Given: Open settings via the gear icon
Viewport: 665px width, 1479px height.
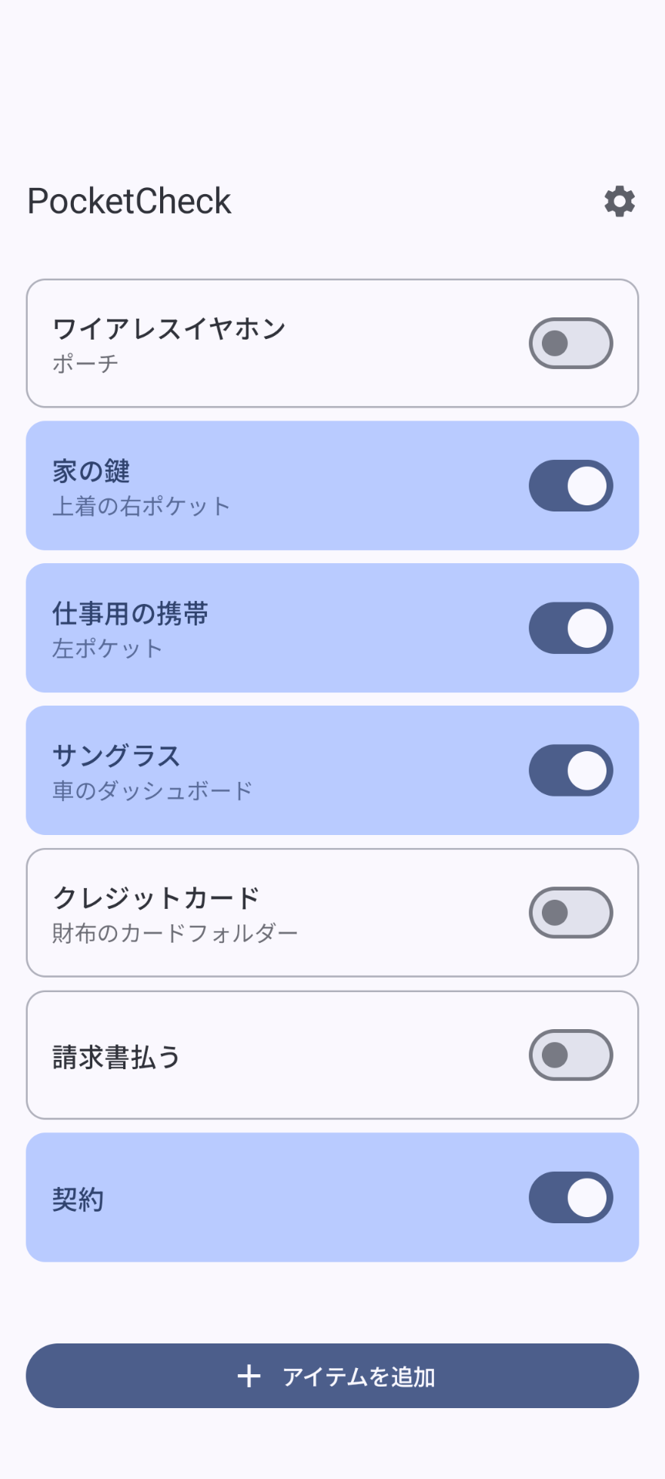Looking at the screenshot, I should tap(620, 202).
